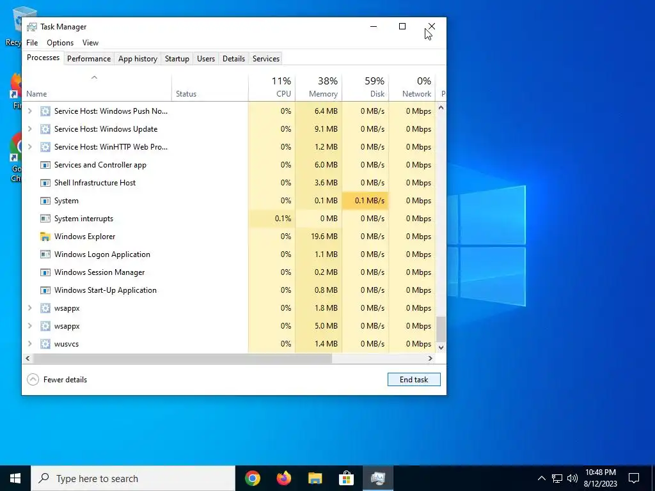Select the System process row
Image resolution: width=655 pixels, height=491 pixels.
(x=229, y=201)
